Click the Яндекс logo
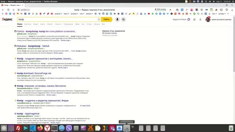The height and width of the screenshot is (132, 235). click(x=7, y=19)
